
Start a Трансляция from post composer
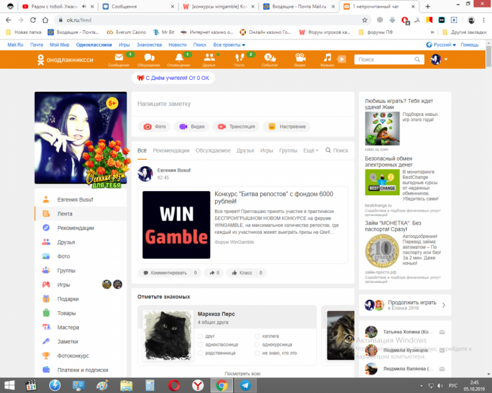point(236,126)
